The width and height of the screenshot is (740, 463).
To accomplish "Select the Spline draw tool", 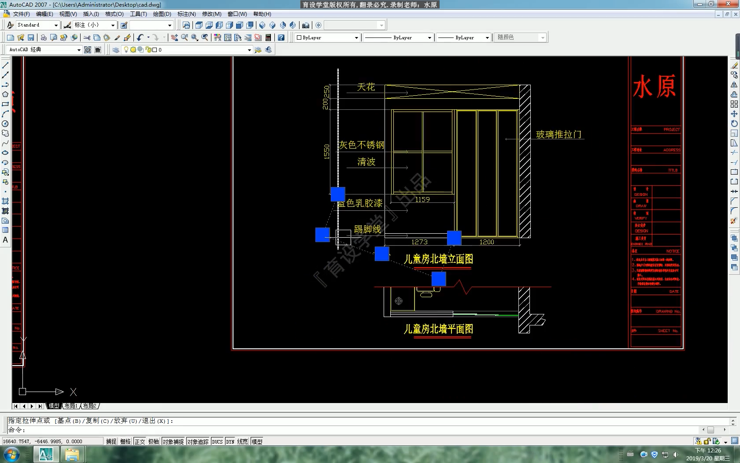I will pyautogui.click(x=5, y=143).
